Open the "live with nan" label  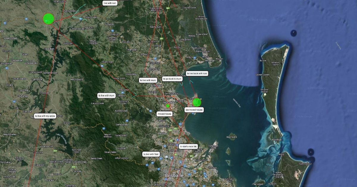(109, 3)
